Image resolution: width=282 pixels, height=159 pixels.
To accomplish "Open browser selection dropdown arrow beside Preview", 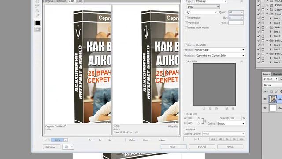I will click(72, 147).
